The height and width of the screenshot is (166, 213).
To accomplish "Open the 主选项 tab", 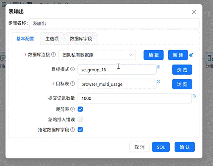I will (x=52, y=39).
